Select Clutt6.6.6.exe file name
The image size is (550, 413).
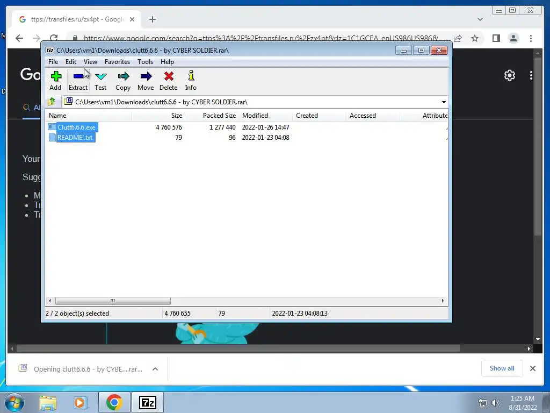[76, 127]
